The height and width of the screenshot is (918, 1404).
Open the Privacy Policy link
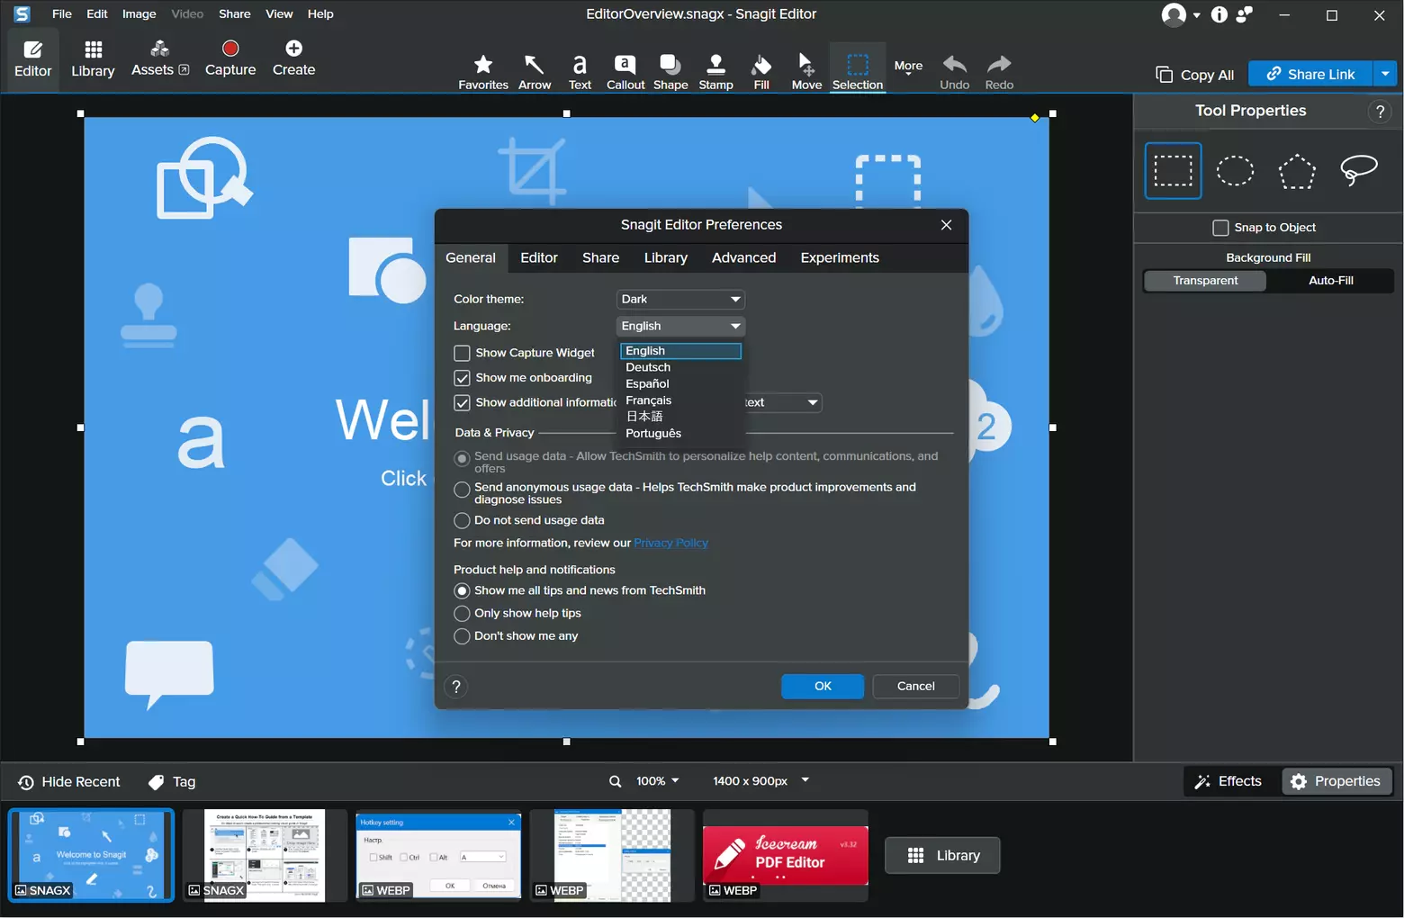[670, 543]
